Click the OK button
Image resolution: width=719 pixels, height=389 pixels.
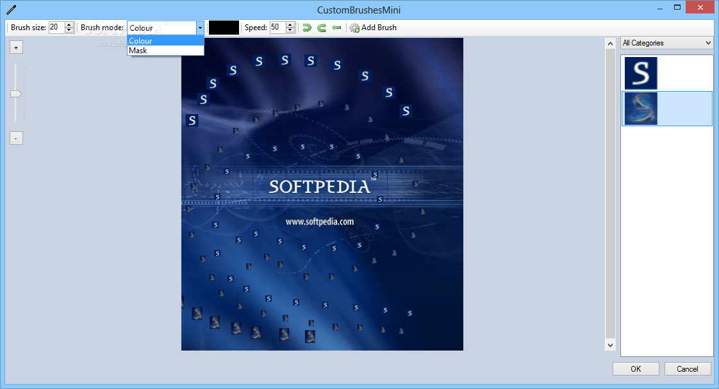tap(636, 369)
